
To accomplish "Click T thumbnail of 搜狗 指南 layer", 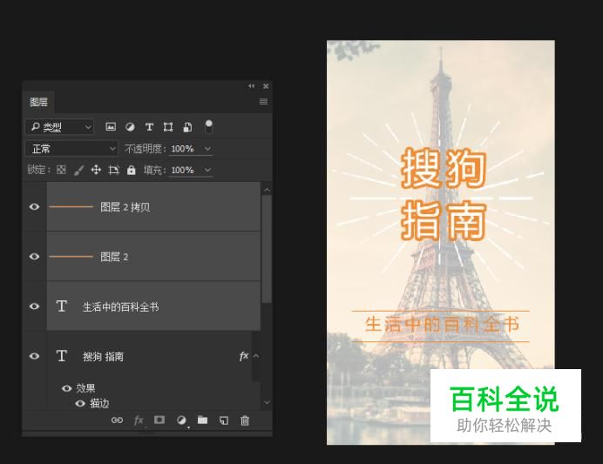I will tap(62, 356).
